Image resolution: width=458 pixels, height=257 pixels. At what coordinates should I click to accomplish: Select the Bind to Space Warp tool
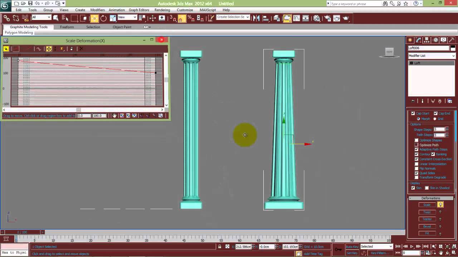pyautogui.click(x=25, y=18)
